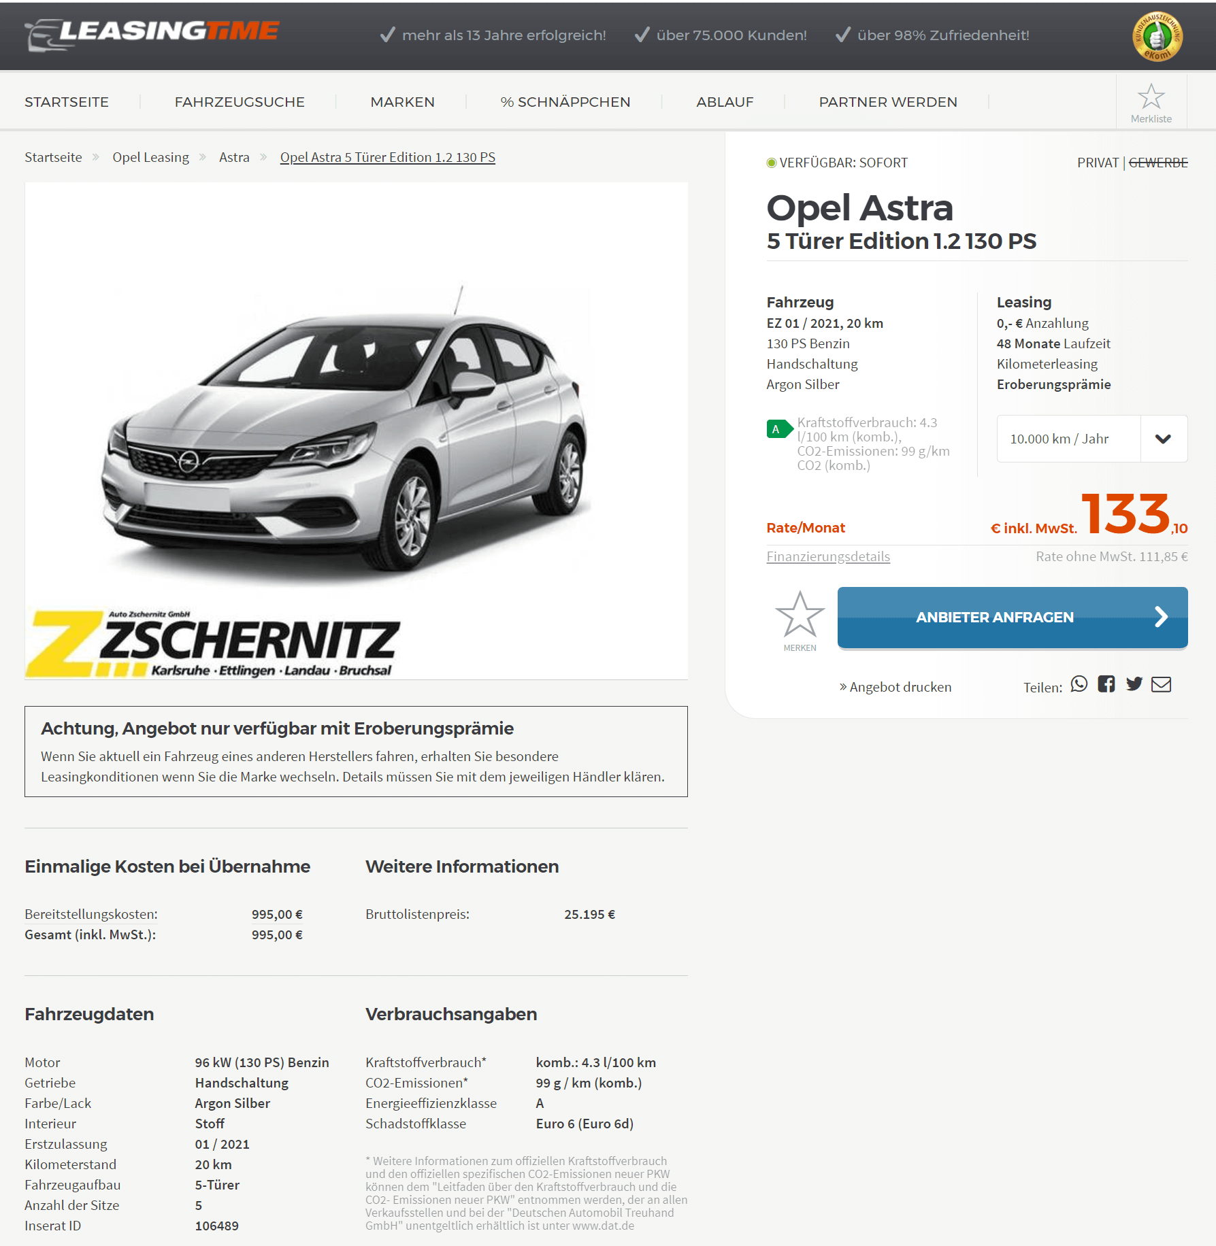
Task: Go to FAHRZEUGSUCHE menu item
Action: click(x=240, y=102)
